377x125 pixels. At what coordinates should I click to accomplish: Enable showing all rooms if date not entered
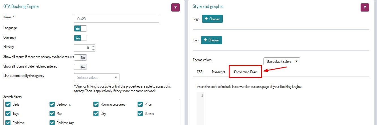pyautogui.click(x=80, y=67)
